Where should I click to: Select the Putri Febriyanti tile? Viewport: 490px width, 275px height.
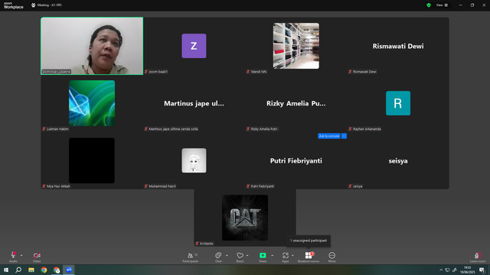click(x=296, y=160)
